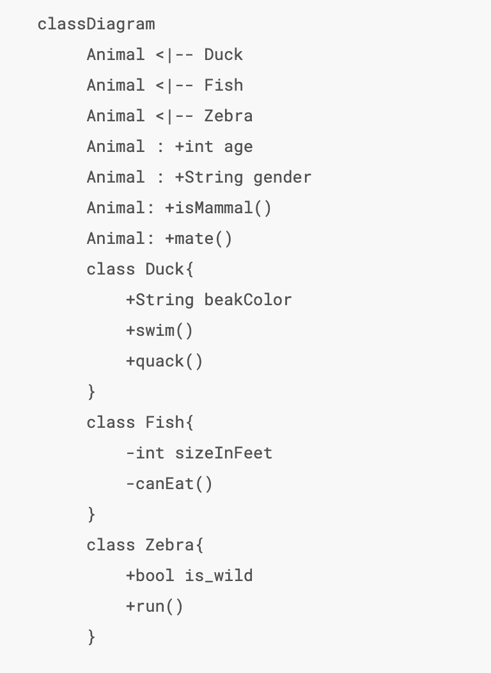The height and width of the screenshot is (673, 491).
Task: Click the 'class Duck{' declaration
Action: 140,269
